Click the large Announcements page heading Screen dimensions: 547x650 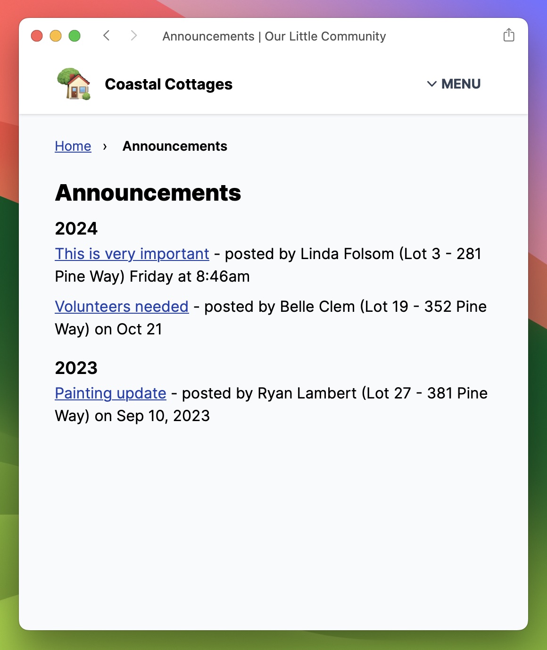(148, 193)
